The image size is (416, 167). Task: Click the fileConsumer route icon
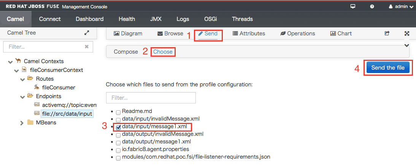[37, 87]
